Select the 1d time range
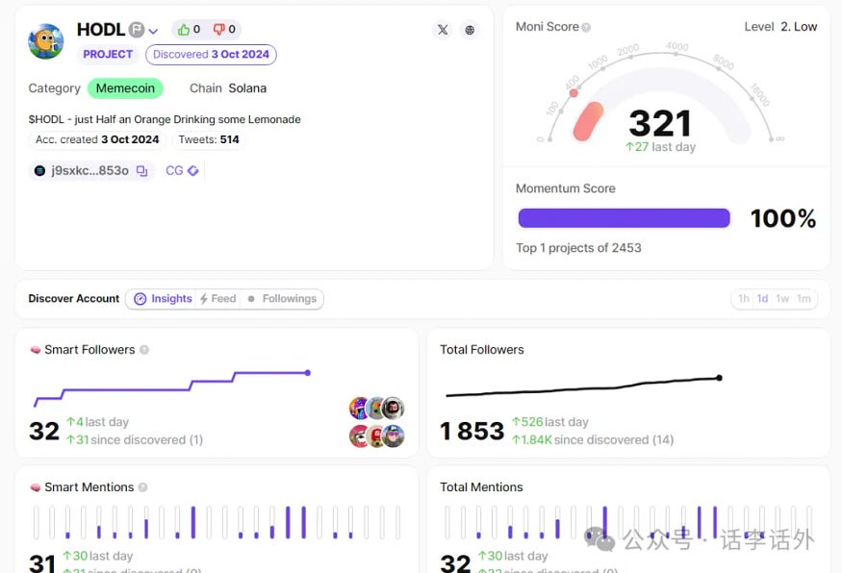Screen dimensions: 842x573 [762, 299]
